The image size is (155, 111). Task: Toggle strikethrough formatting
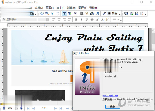point(92,20)
